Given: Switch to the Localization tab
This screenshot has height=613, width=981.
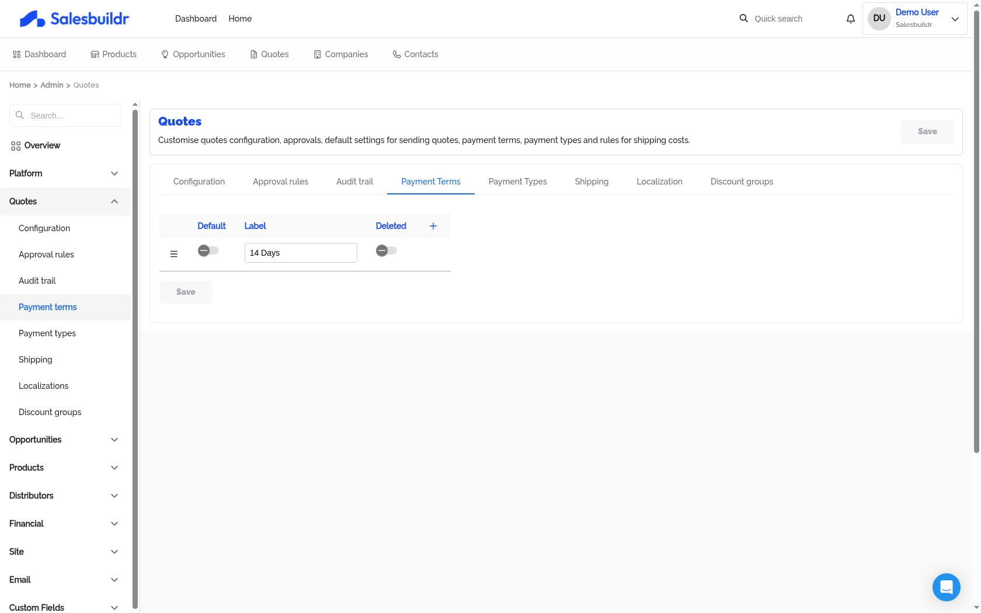Looking at the screenshot, I should tap(659, 182).
